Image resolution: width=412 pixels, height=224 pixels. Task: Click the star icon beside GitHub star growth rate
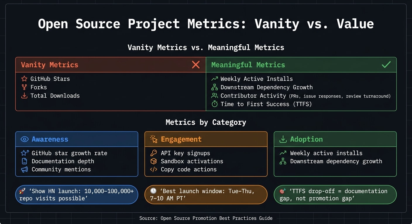click(25, 153)
